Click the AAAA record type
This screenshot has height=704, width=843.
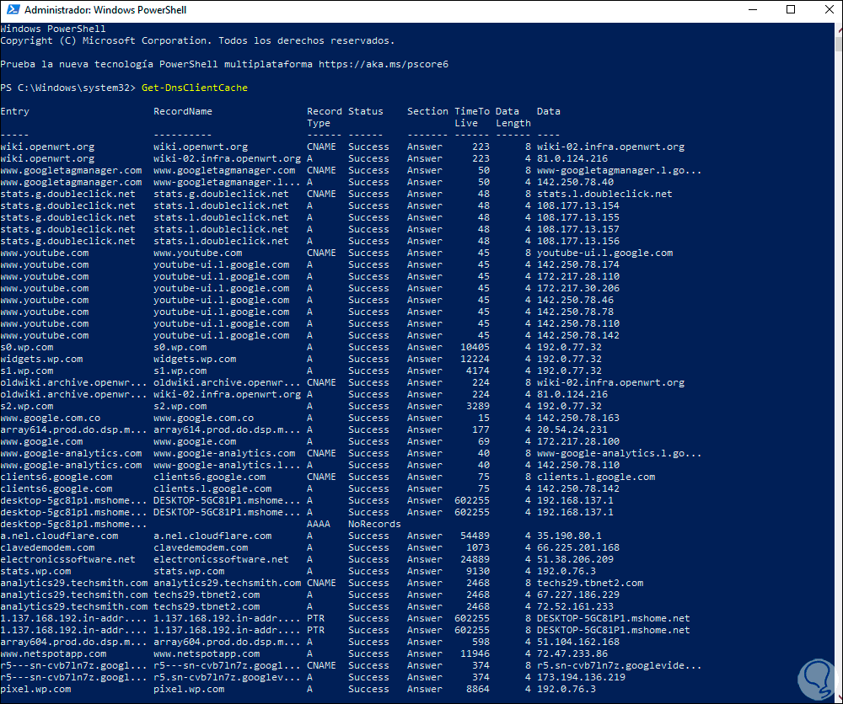pyautogui.click(x=319, y=524)
